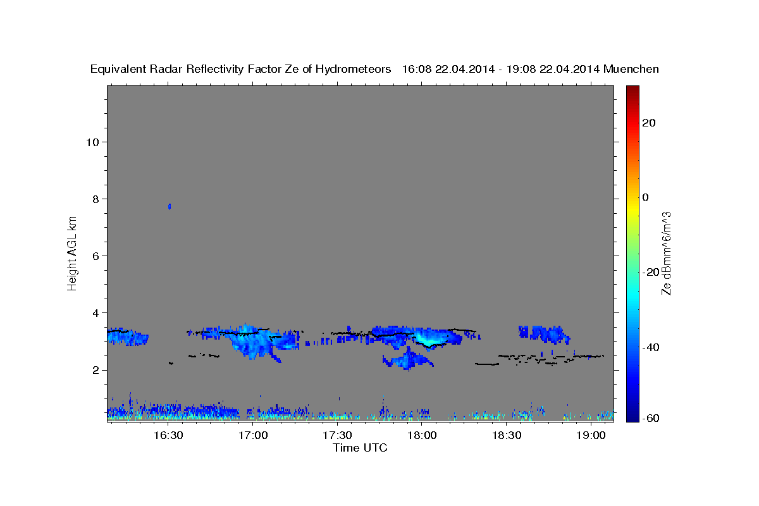Click the 'Time UTC' axis label
The height and width of the screenshot is (506, 759).
360,448
